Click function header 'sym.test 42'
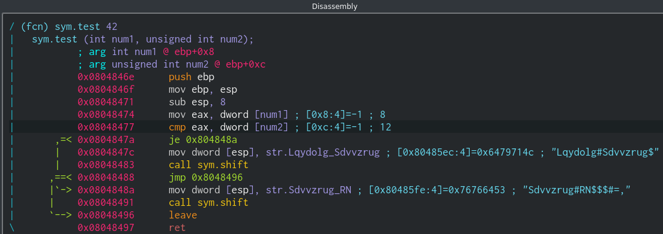 [86, 27]
